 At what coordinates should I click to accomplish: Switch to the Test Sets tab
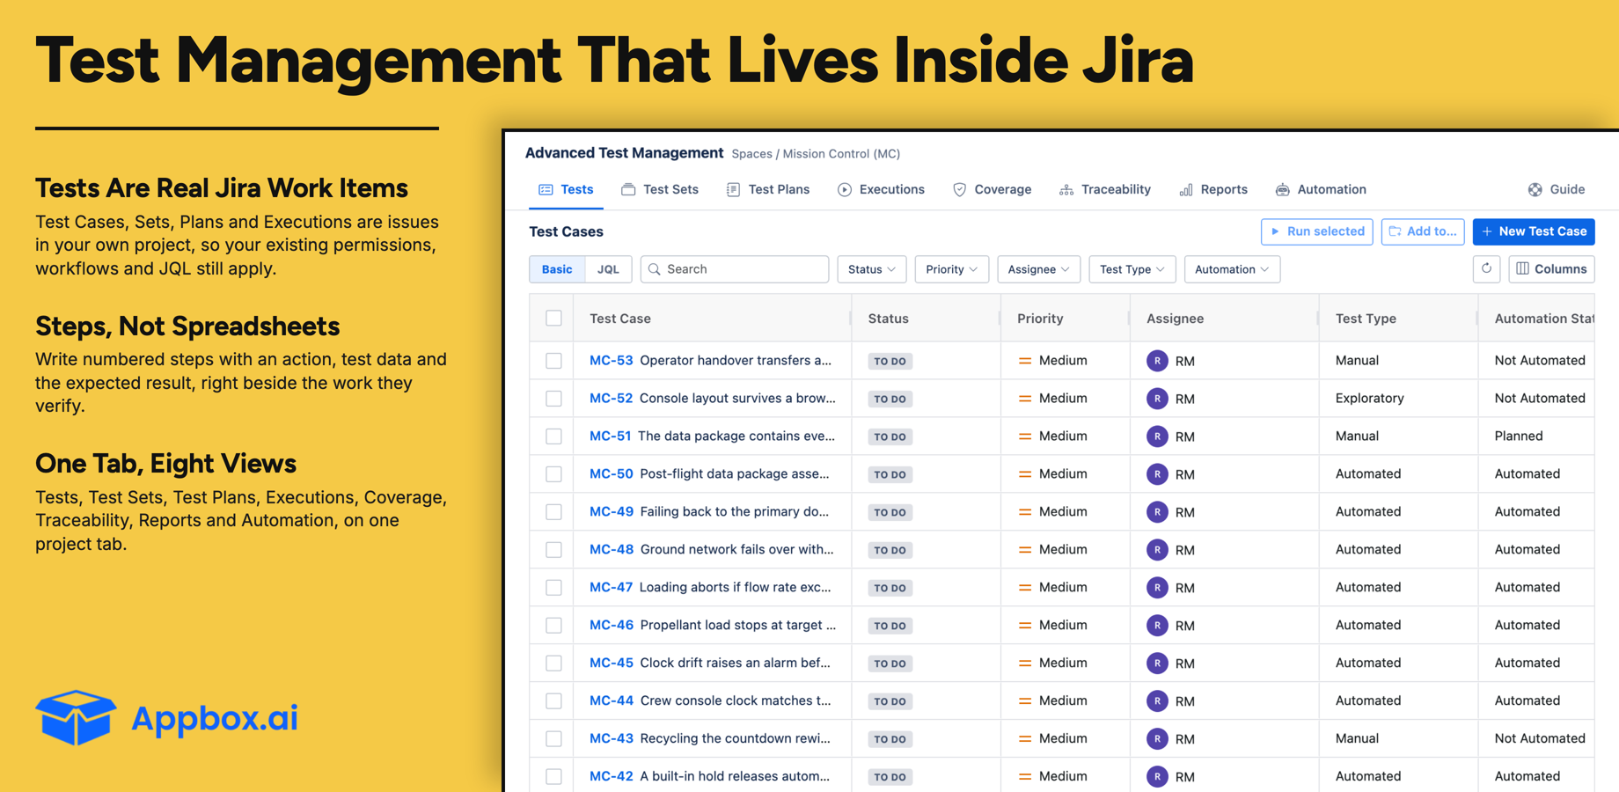coord(660,189)
